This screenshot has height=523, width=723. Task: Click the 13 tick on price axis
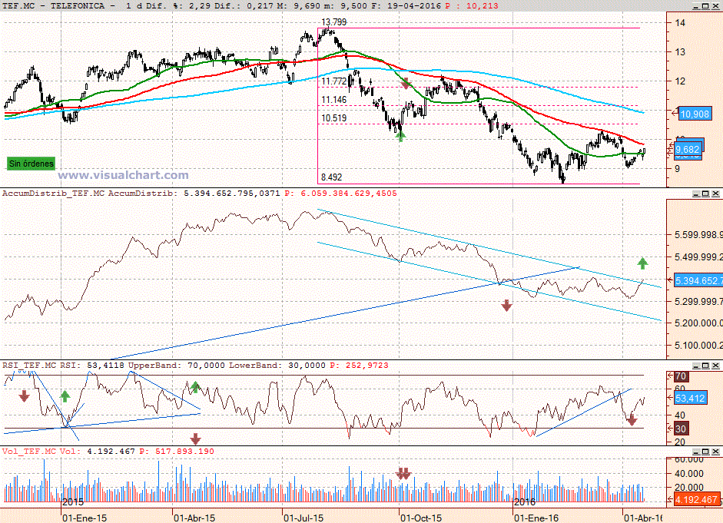(x=680, y=52)
